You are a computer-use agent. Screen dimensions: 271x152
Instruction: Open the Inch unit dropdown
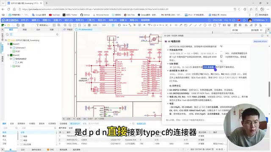tap(105, 25)
